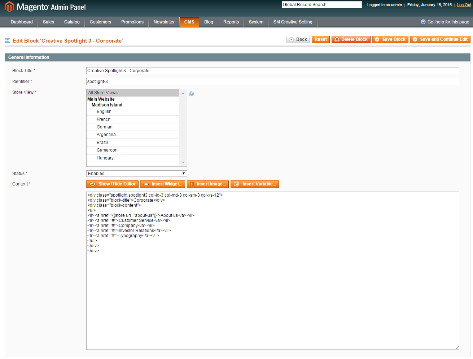This screenshot has width=473, height=359.
Task: Select the French store view
Action: pyautogui.click(x=133, y=119)
